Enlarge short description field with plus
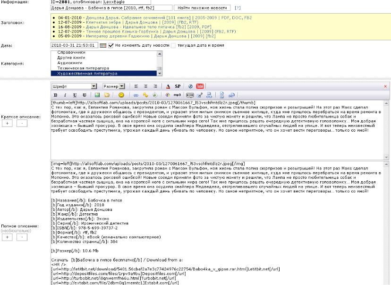This screenshot has height=285, width=391. 7,123
